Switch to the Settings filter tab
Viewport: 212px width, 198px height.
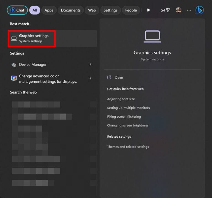tap(110, 10)
